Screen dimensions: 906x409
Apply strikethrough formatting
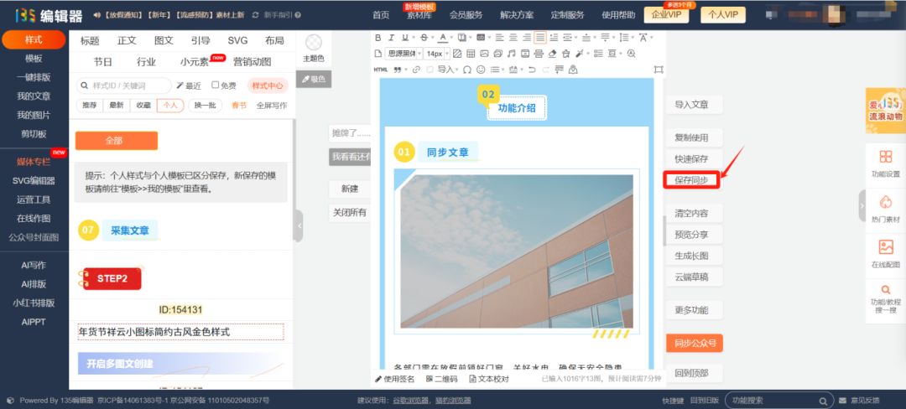pos(424,38)
